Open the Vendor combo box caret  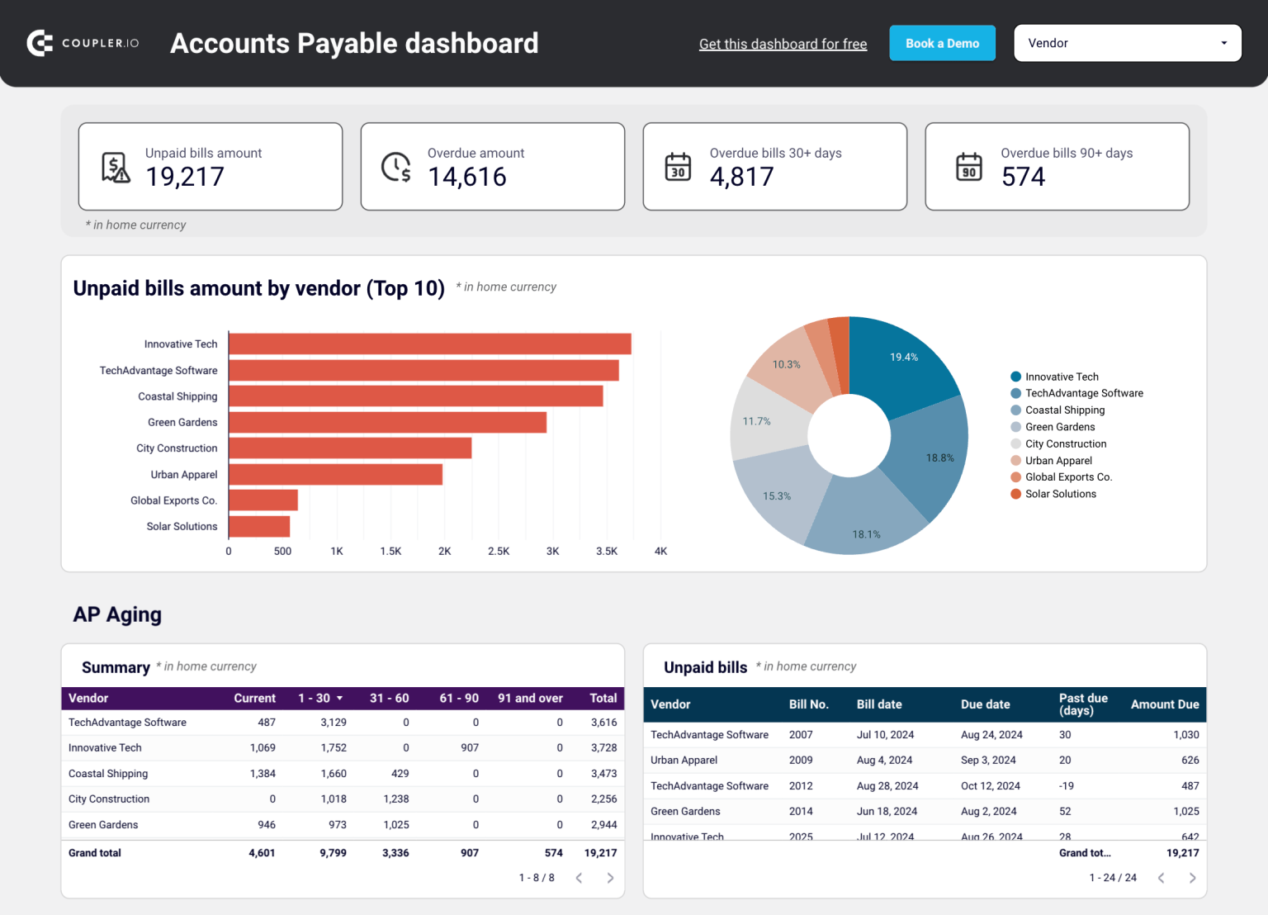coord(1225,43)
